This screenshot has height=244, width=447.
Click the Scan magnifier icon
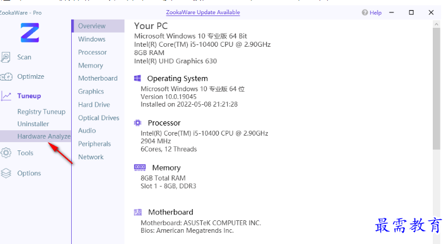(x=6, y=57)
